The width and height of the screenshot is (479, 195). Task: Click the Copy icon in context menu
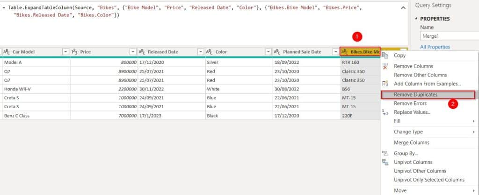coord(385,56)
